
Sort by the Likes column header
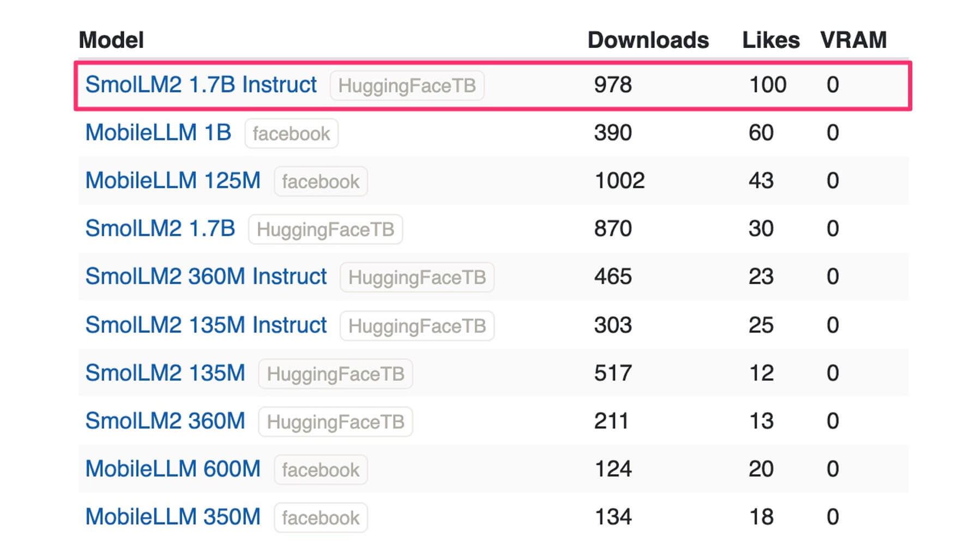coord(771,40)
